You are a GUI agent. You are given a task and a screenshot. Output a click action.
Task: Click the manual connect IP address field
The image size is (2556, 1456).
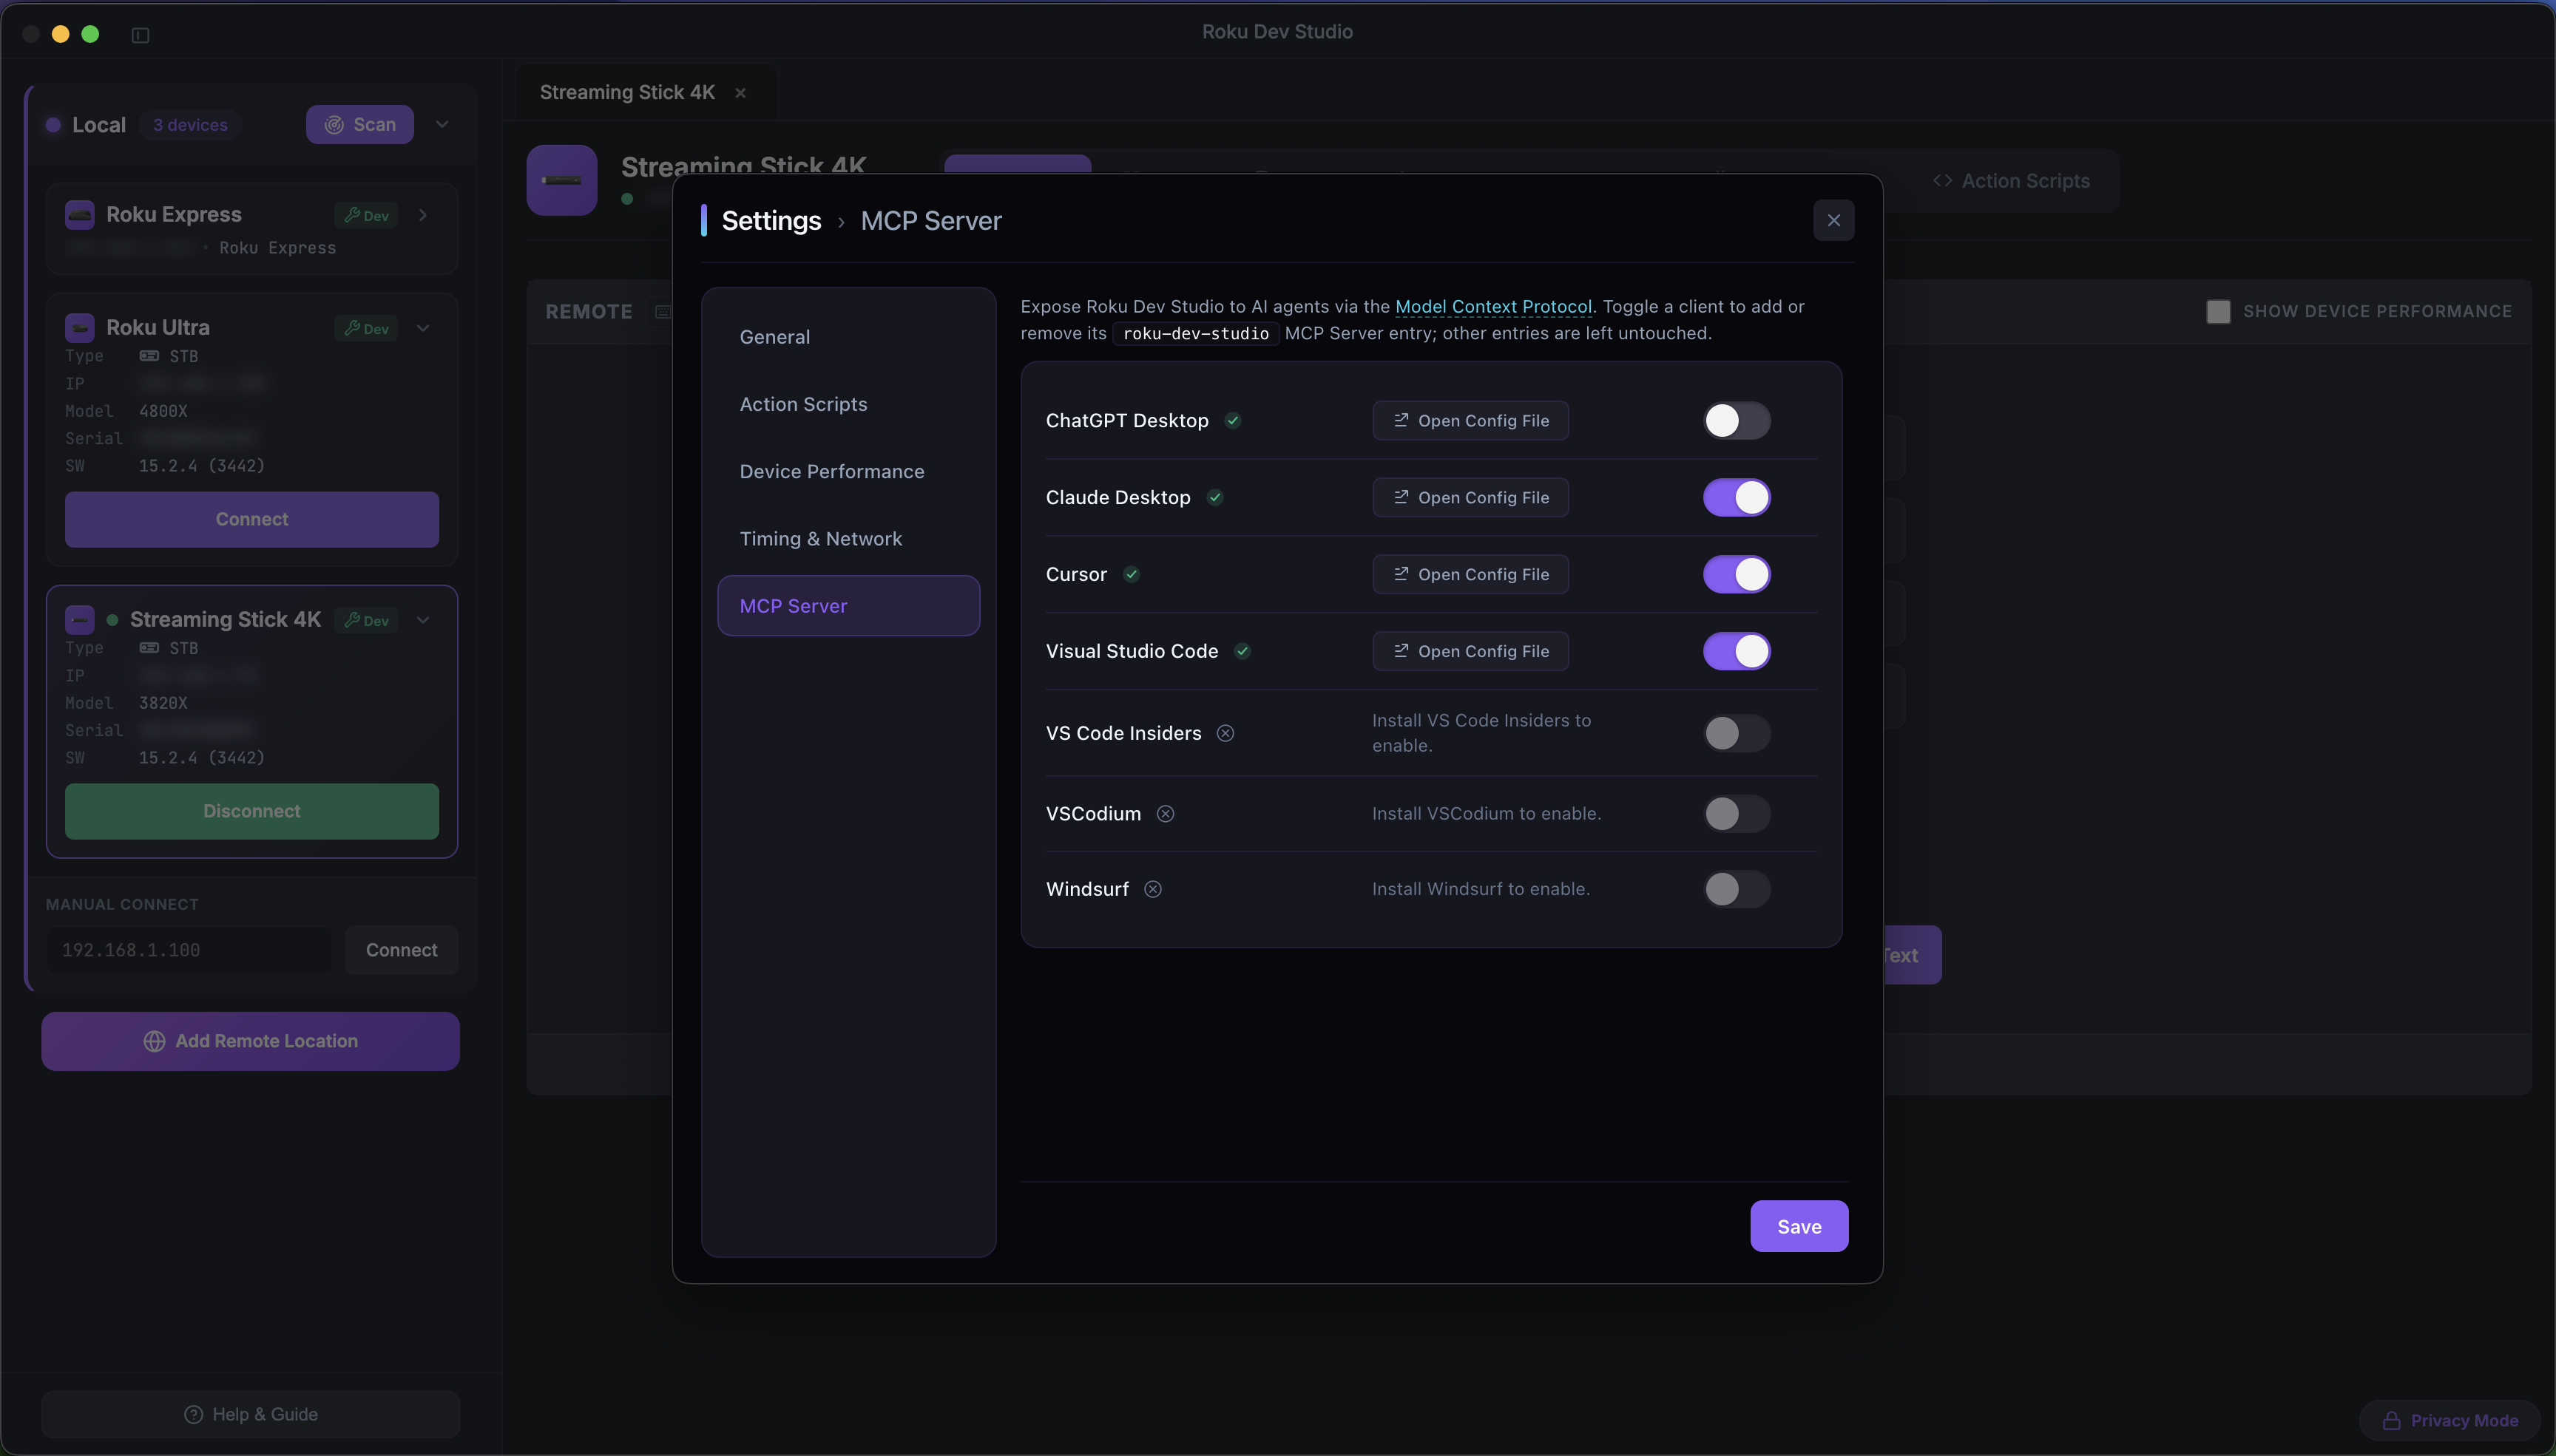(189, 950)
